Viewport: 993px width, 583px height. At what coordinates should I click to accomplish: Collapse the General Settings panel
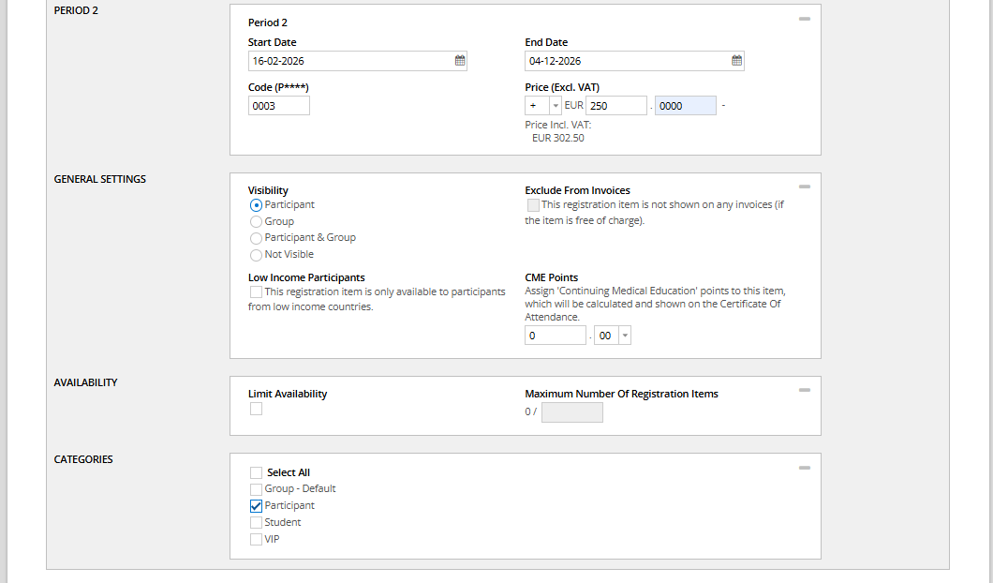pos(804,187)
